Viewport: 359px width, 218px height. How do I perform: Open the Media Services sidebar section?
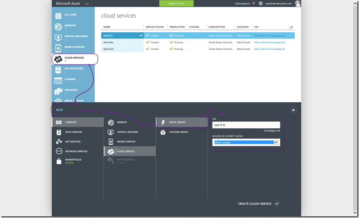[x=73, y=100]
